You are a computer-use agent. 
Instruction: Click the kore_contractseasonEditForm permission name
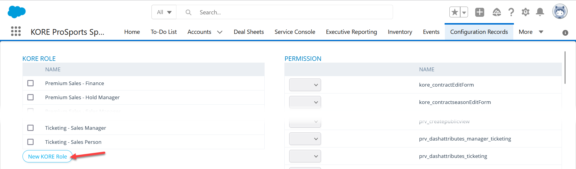[x=455, y=102]
